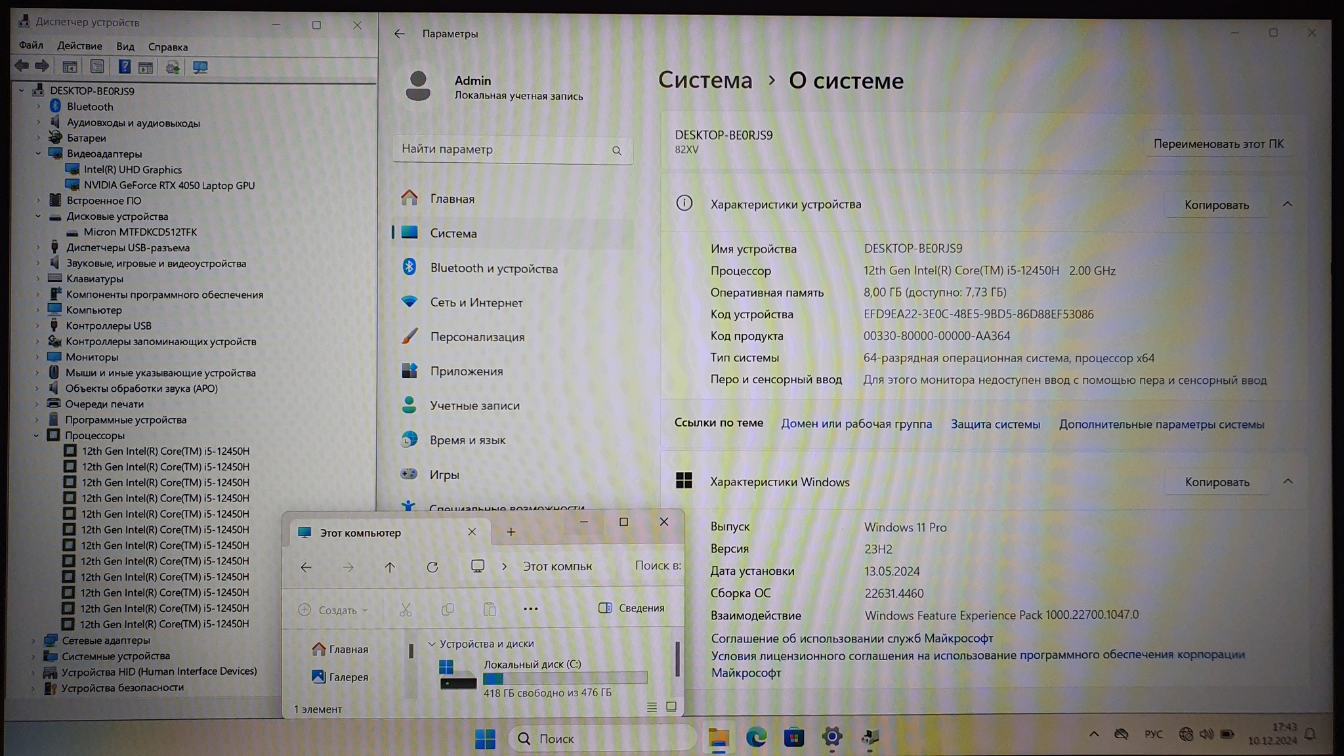This screenshot has height=756, width=1344.
Task: Open the Защита системы link
Action: pyautogui.click(x=995, y=424)
